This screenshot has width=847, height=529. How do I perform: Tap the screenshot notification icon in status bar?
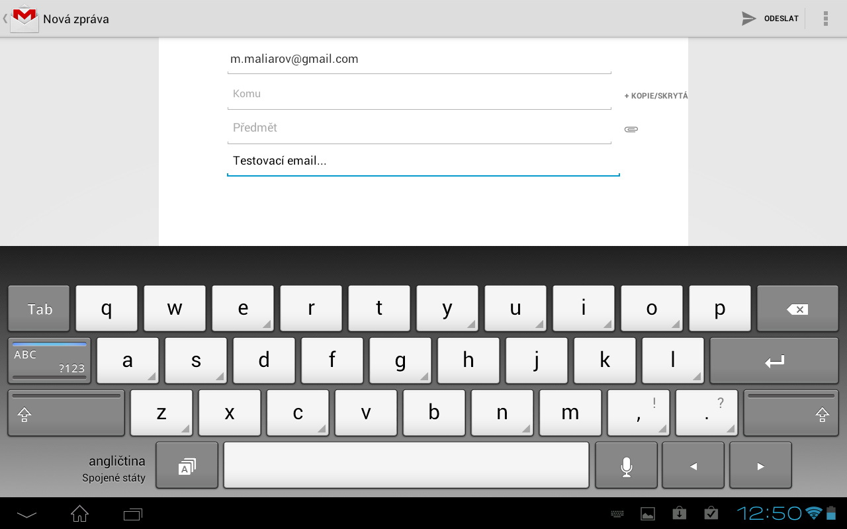[x=647, y=513]
